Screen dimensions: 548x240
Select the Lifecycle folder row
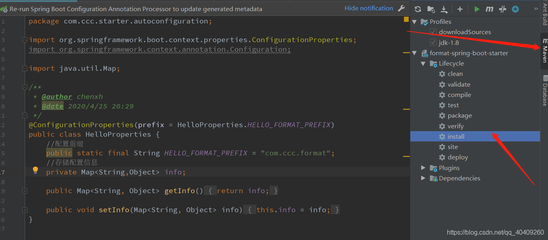pyautogui.click(x=451, y=63)
